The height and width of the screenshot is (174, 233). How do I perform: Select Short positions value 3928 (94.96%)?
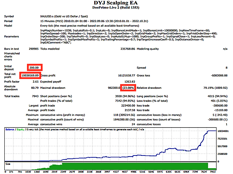(x=125, y=96)
